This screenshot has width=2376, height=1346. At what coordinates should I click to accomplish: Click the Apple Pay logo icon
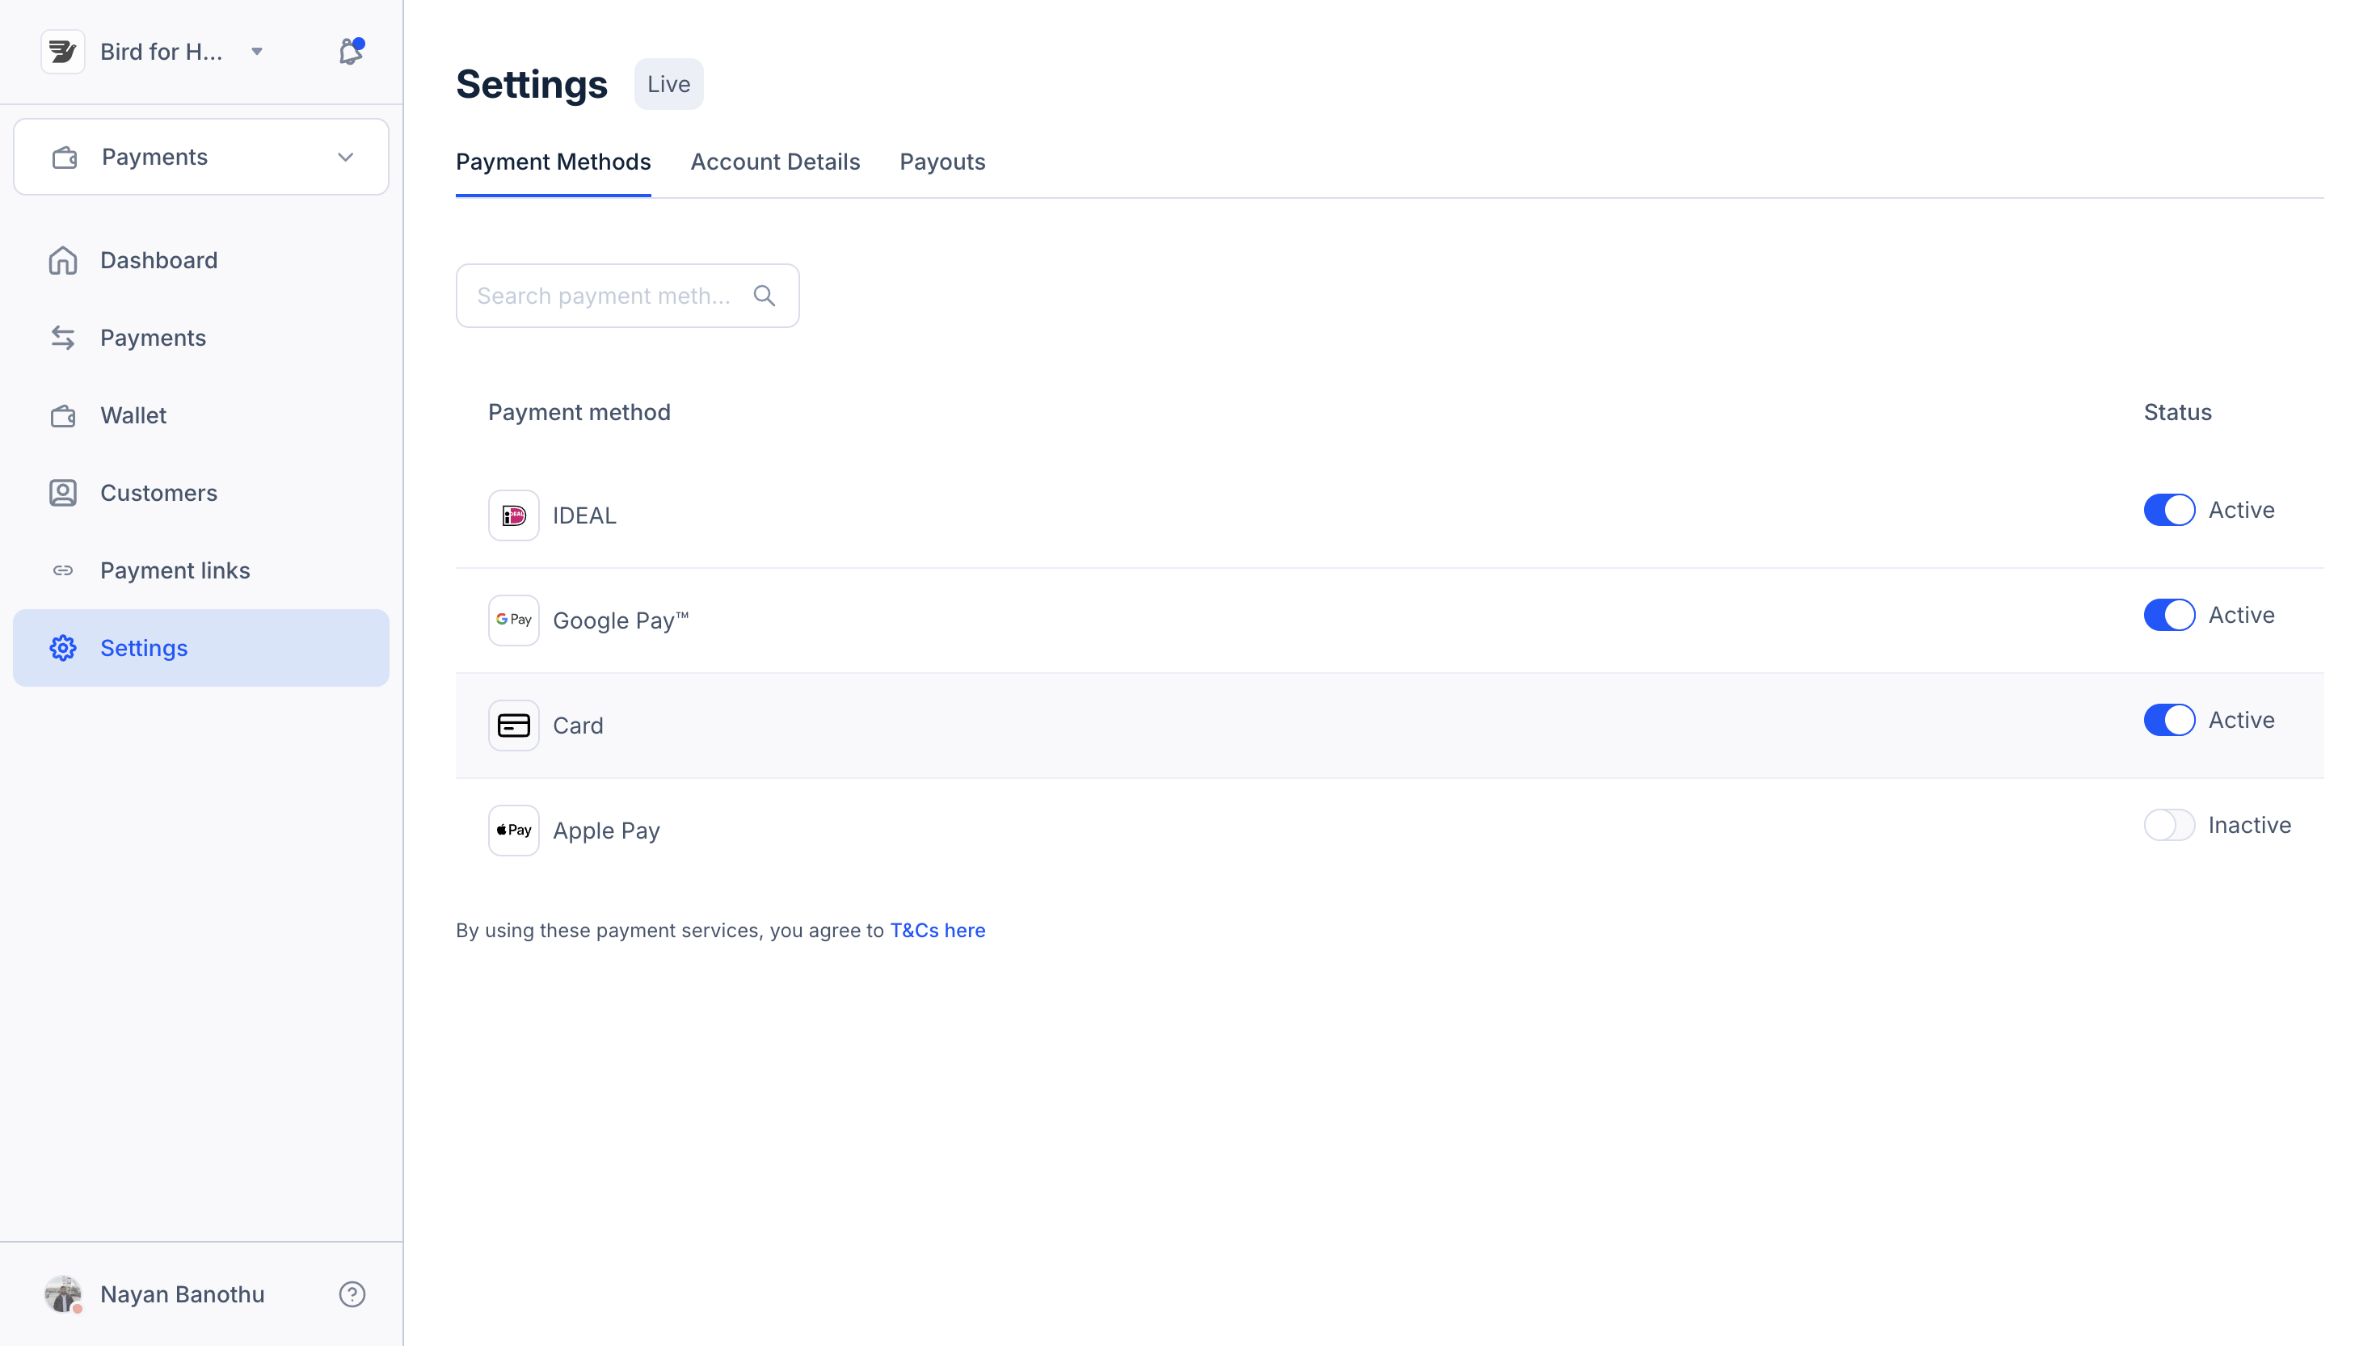point(513,831)
